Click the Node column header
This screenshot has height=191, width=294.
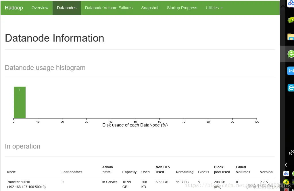pos(11,172)
